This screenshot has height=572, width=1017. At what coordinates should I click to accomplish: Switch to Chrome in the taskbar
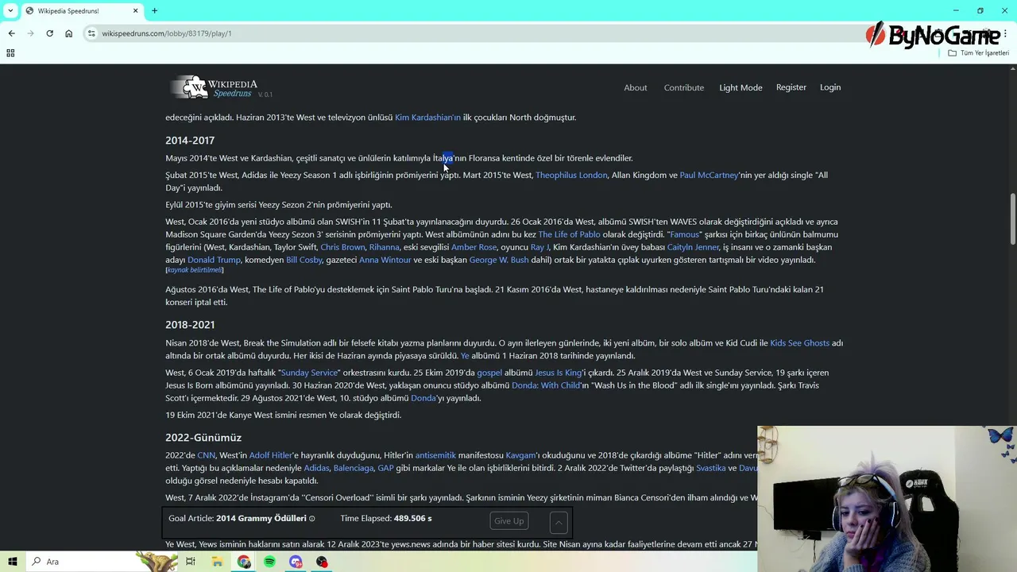[243, 562]
